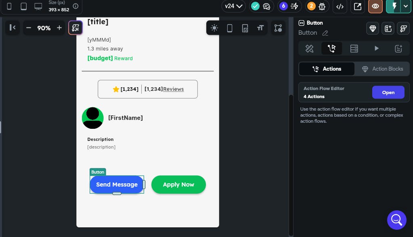Click the Button label tag above selection
The width and height of the screenshot is (413, 237).
point(98,172)
